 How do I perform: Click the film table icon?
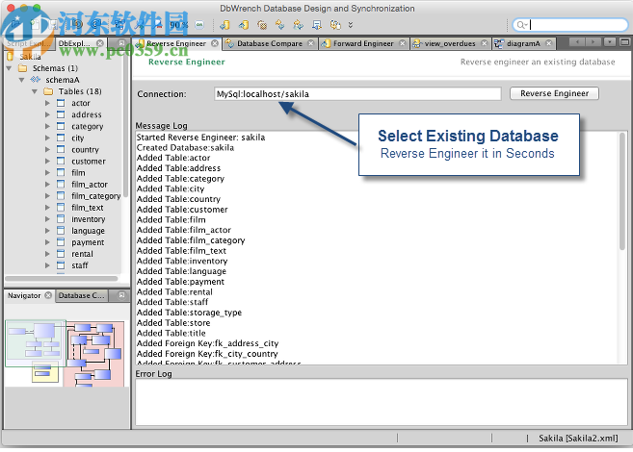point(61,173)
